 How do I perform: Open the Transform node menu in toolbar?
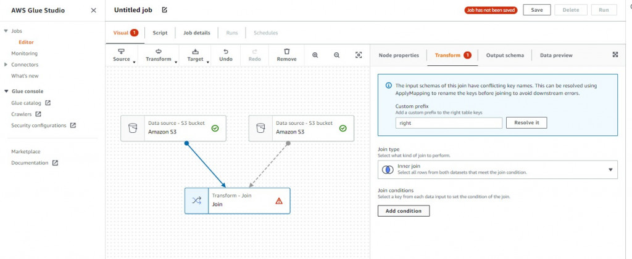pos(159,55)
